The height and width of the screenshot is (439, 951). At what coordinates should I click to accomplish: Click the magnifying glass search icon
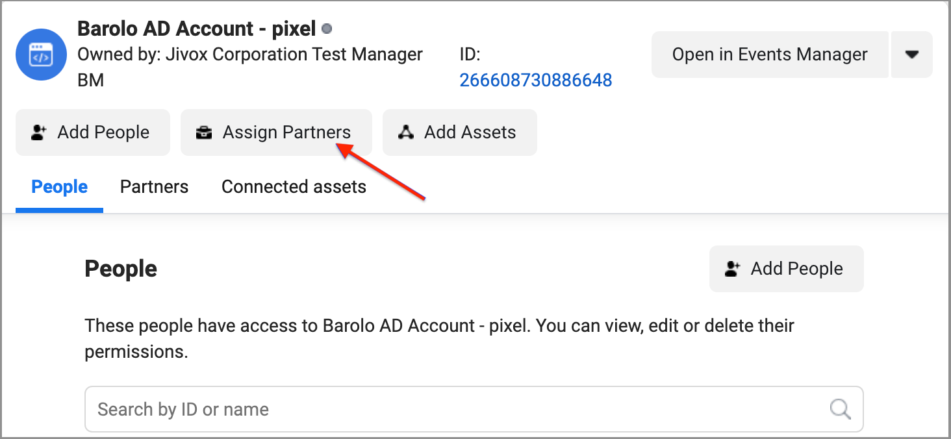tap(840, 409)
